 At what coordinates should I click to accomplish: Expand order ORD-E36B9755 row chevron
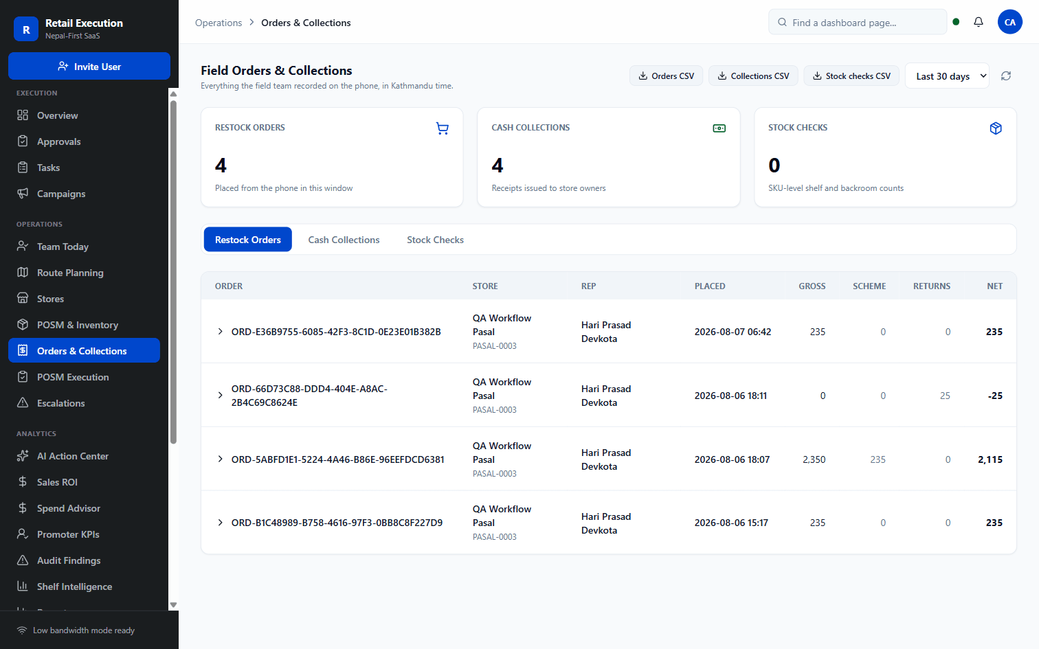[x=220, y=332]
